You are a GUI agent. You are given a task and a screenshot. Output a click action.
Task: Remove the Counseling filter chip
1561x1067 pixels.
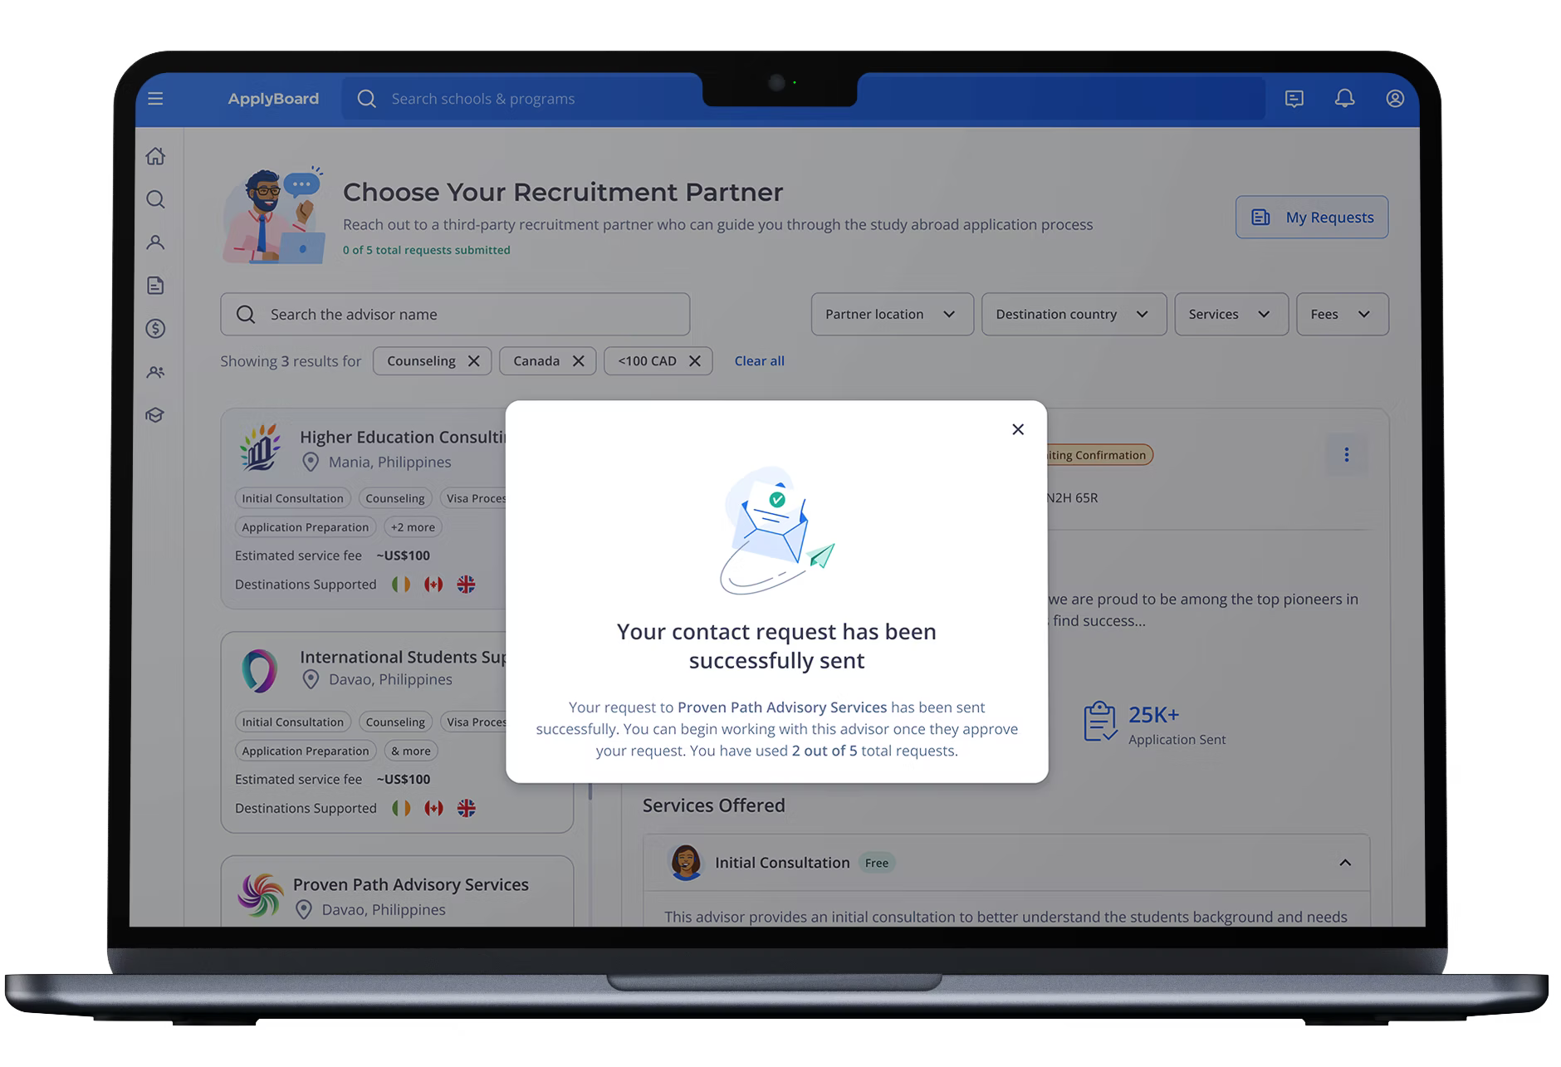pos(473,361)
